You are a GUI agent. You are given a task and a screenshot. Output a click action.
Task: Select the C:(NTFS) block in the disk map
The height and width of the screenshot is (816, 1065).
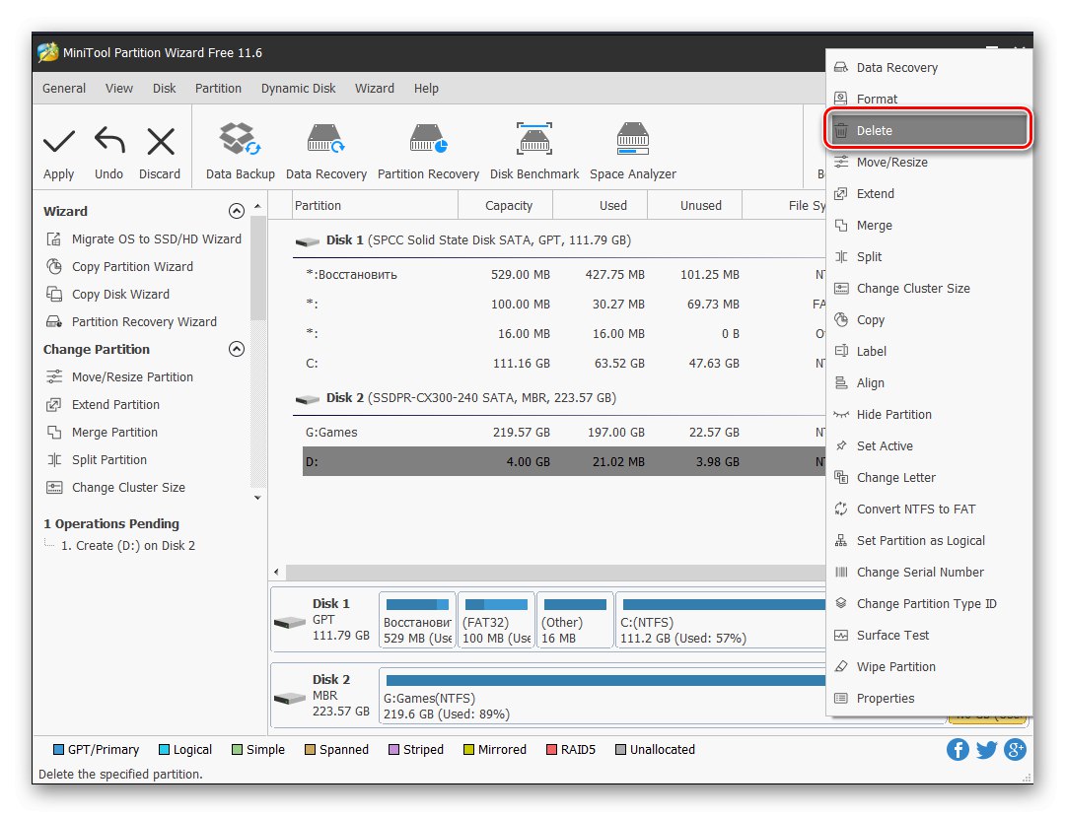pos(721,621)
